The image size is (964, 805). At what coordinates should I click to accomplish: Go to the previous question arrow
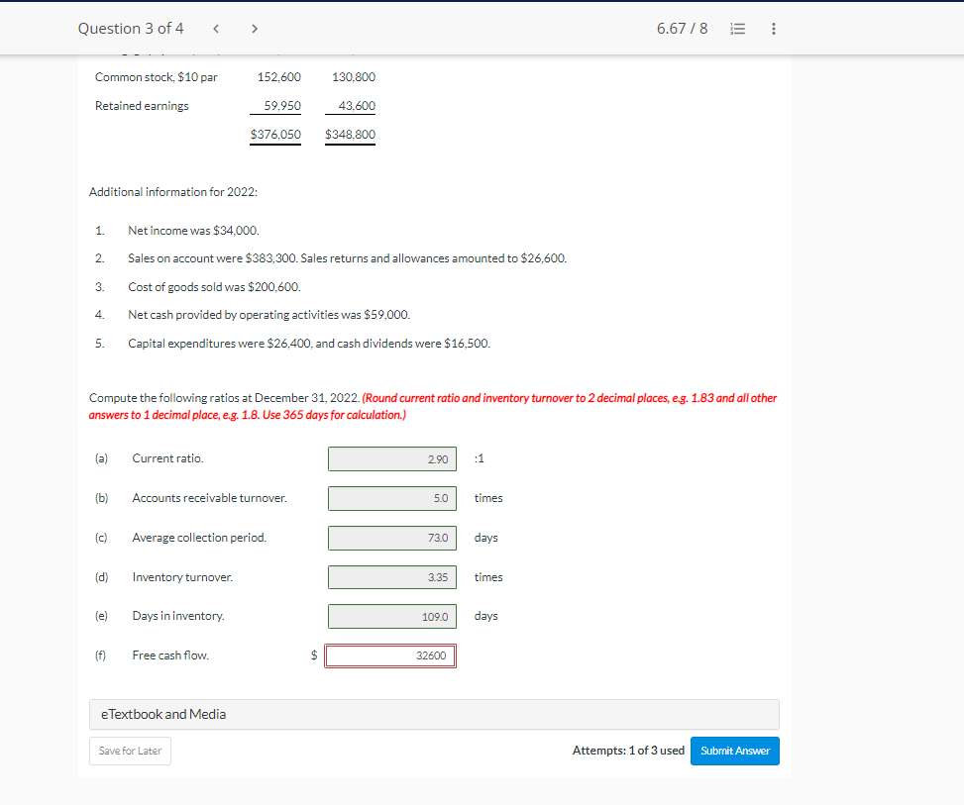tap(215, 28)
